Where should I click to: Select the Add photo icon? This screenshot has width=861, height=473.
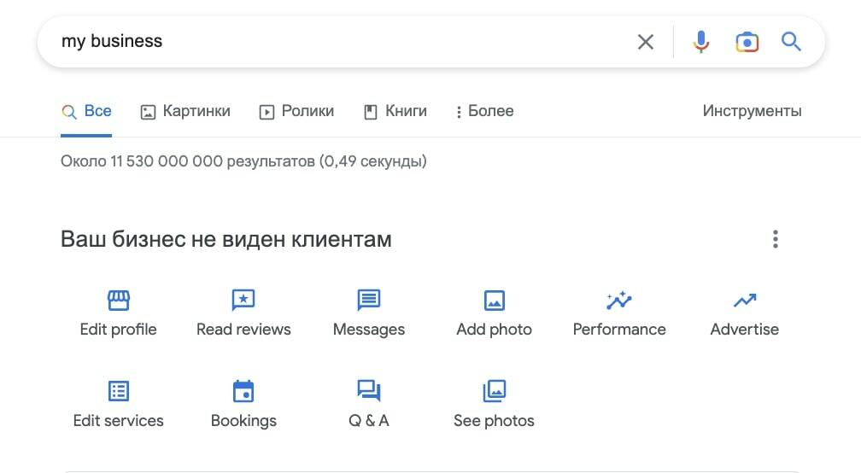coord(495,301)
